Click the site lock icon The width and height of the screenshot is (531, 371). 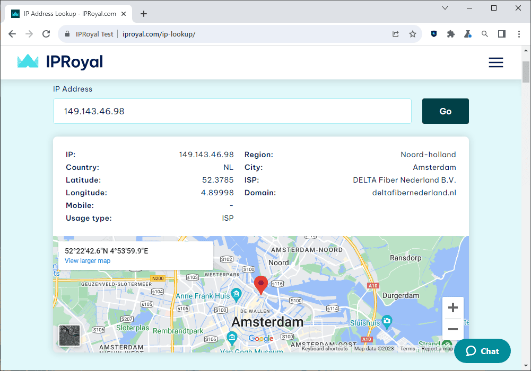tap(67, 34)
